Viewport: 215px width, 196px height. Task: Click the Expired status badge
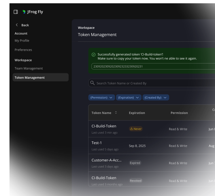[x=135, y=163]
